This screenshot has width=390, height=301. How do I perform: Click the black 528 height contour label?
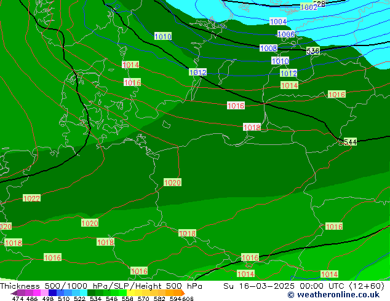(319, 4)
